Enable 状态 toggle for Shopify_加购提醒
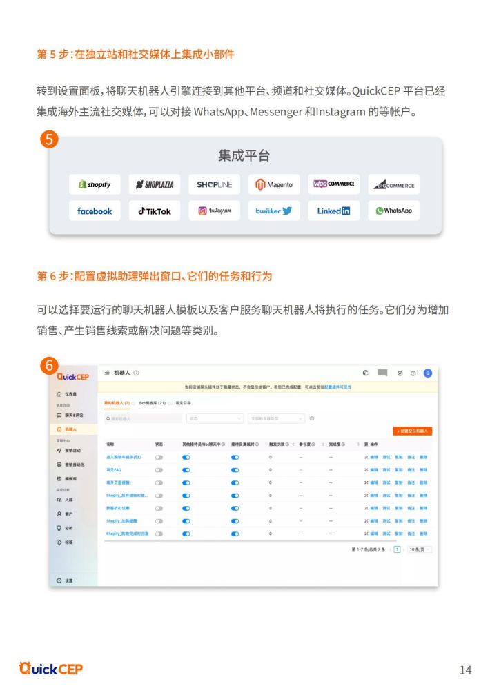Image resolution: width=490 pixels, height=693 pixels. [x=159, y=522]
